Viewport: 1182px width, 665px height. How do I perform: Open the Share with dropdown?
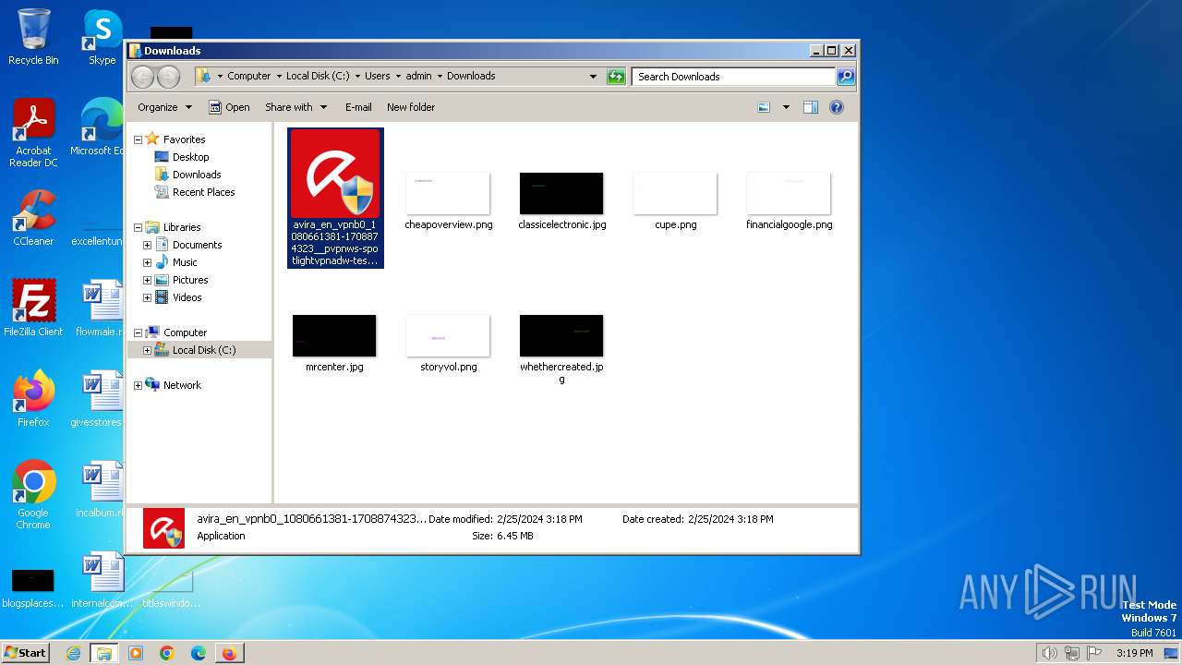click(295, 107)
